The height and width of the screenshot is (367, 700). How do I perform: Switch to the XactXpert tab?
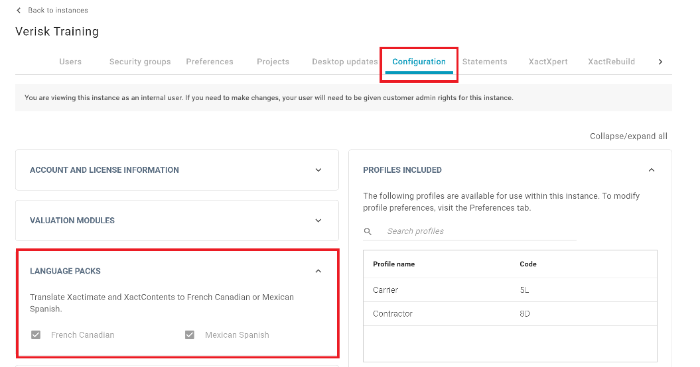click(x=548, y=62)
